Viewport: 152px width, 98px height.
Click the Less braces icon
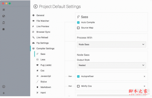point(37,59)
